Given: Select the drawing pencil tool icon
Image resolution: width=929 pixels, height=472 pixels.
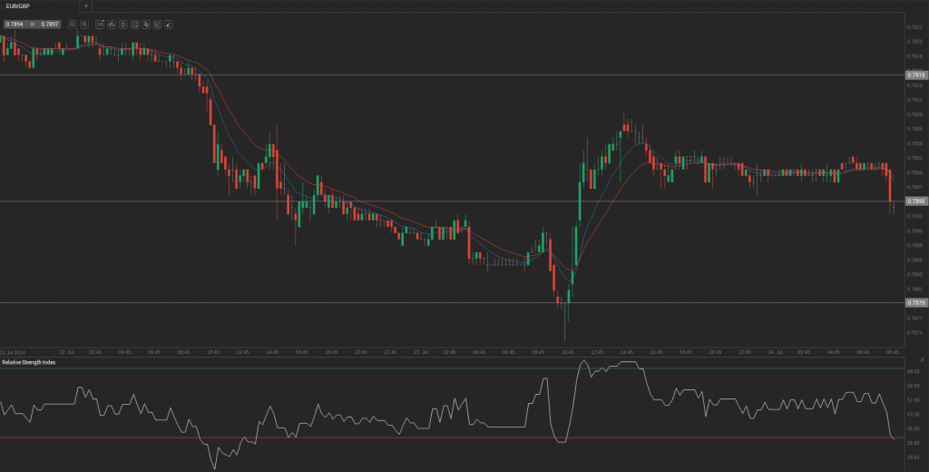Looking at the screenshot, I should (x=169, y=25).
